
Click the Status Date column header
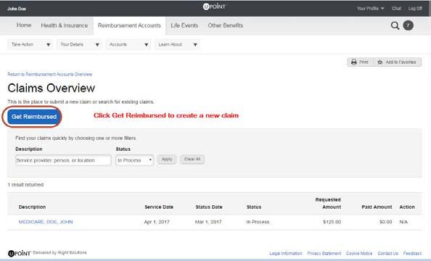pyautogui.click(x=209, y=207)
